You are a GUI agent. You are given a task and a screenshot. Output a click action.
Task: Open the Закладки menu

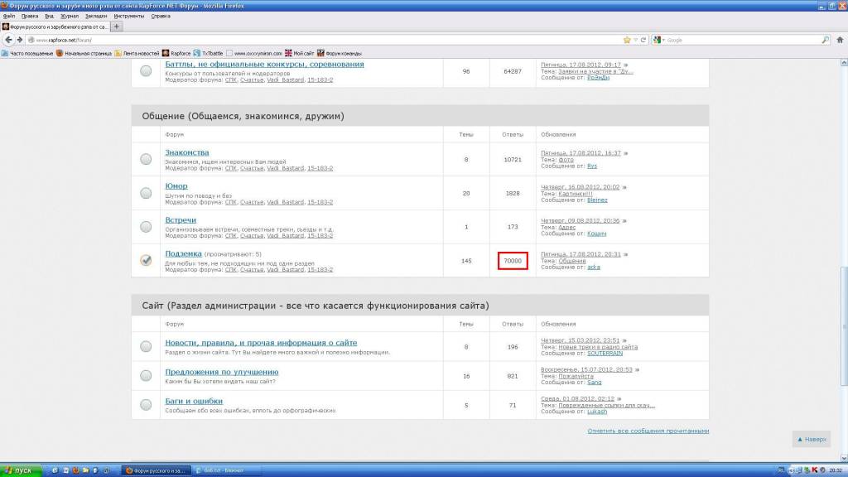click(x=96, y=17)
